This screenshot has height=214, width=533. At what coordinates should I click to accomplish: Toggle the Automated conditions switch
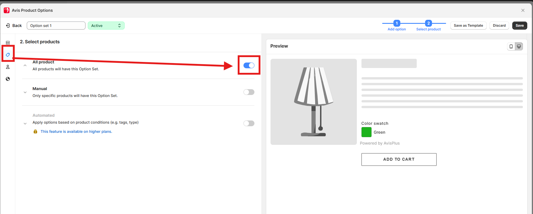[x=249, y=123]
